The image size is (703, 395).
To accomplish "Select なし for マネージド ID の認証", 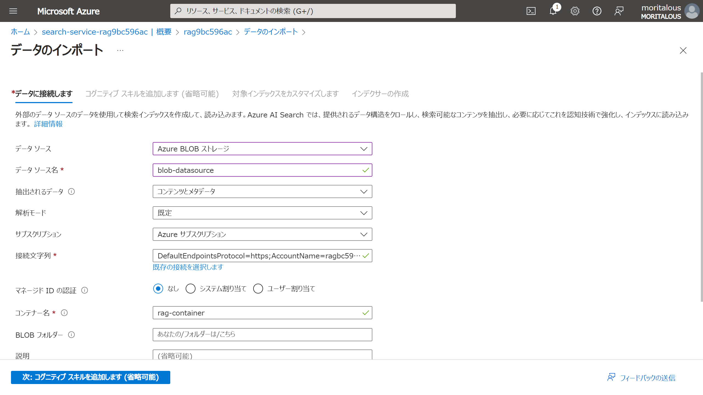I will [158, 289].
